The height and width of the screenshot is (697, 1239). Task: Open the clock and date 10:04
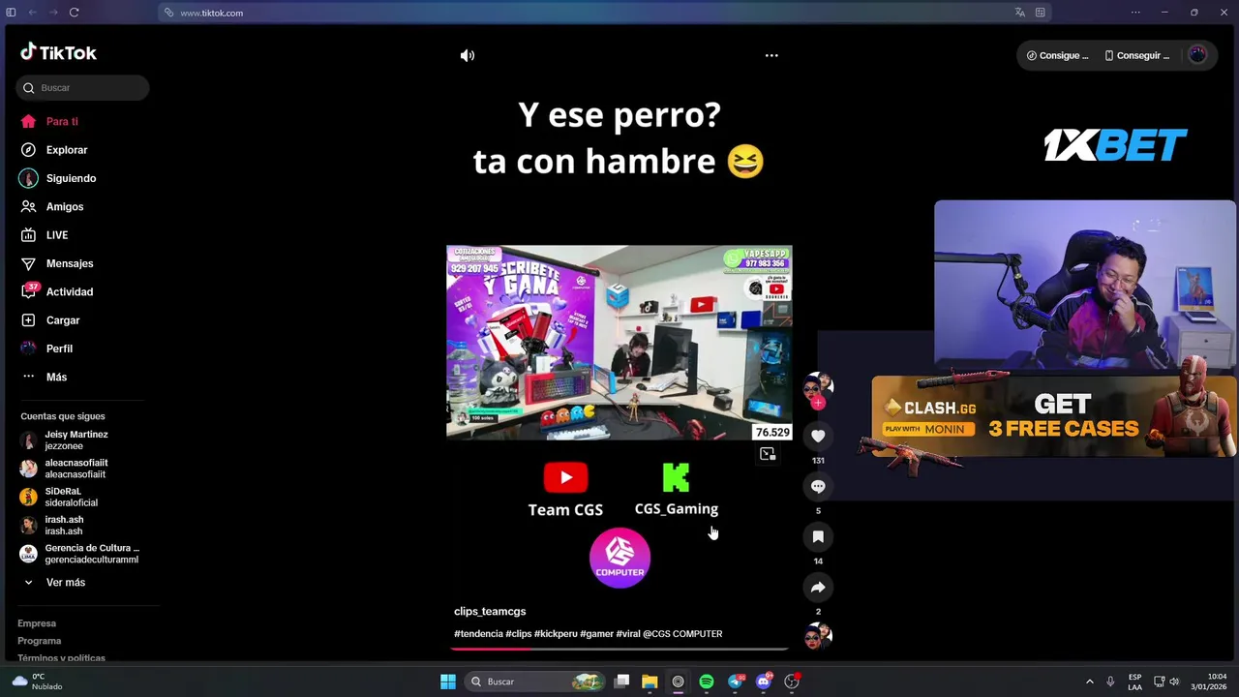[x=1209, y=682]
